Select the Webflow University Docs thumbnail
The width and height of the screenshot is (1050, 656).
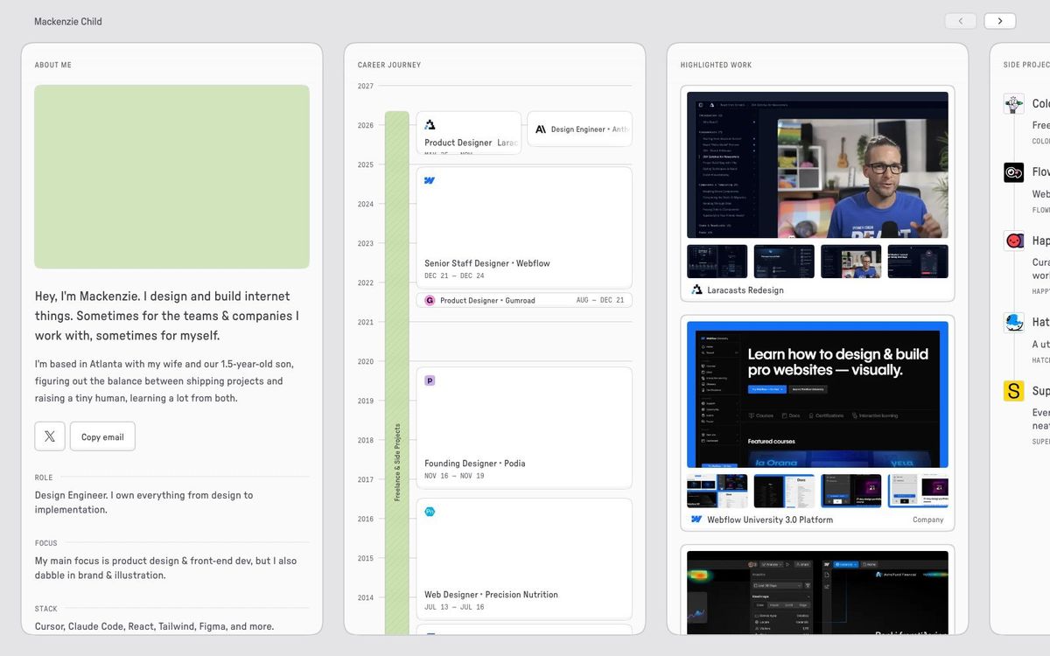coord(784,491)
